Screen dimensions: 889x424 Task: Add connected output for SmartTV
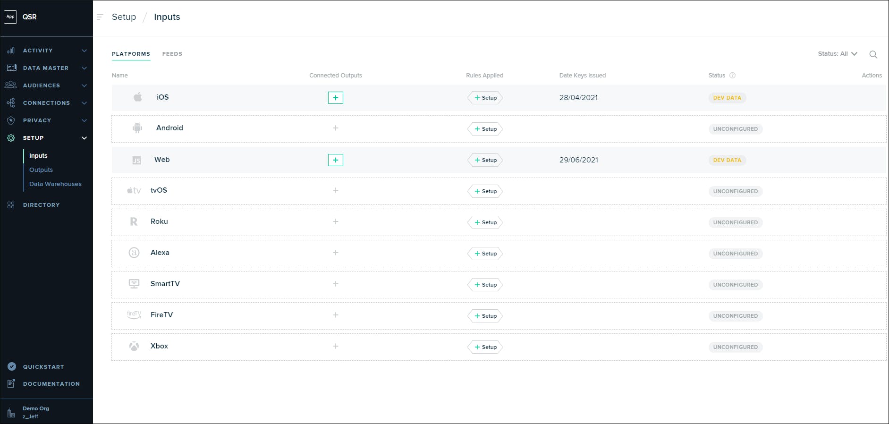[x=336, y=284]
